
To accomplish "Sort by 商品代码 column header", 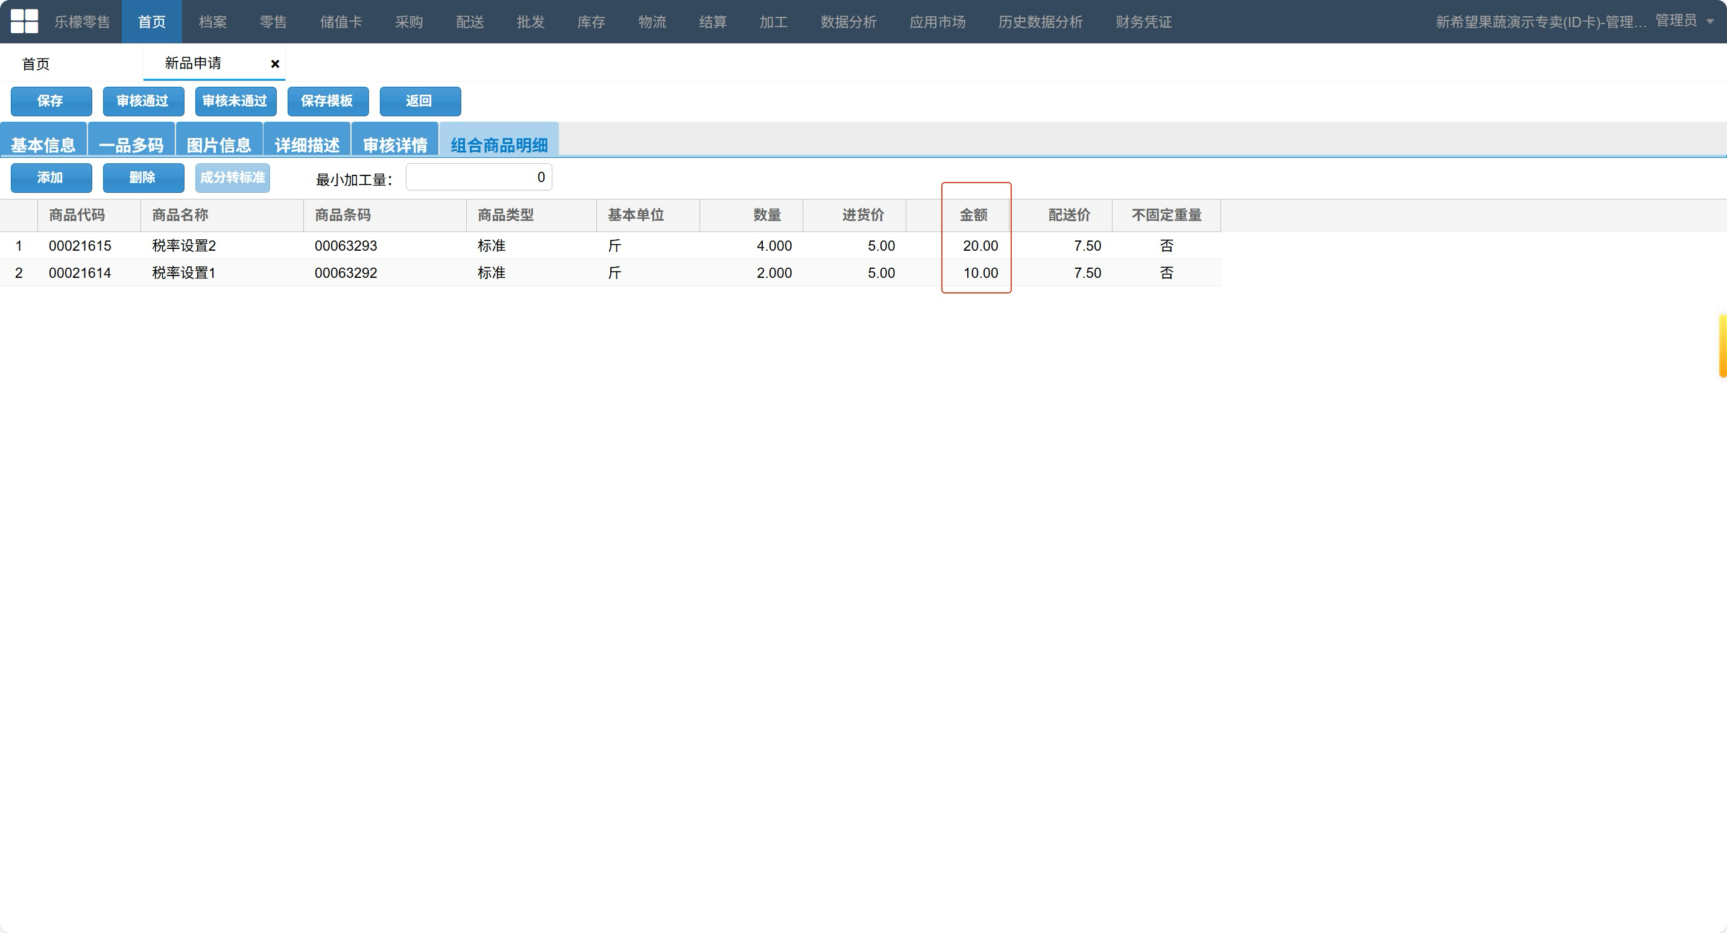I will [89, 215].
